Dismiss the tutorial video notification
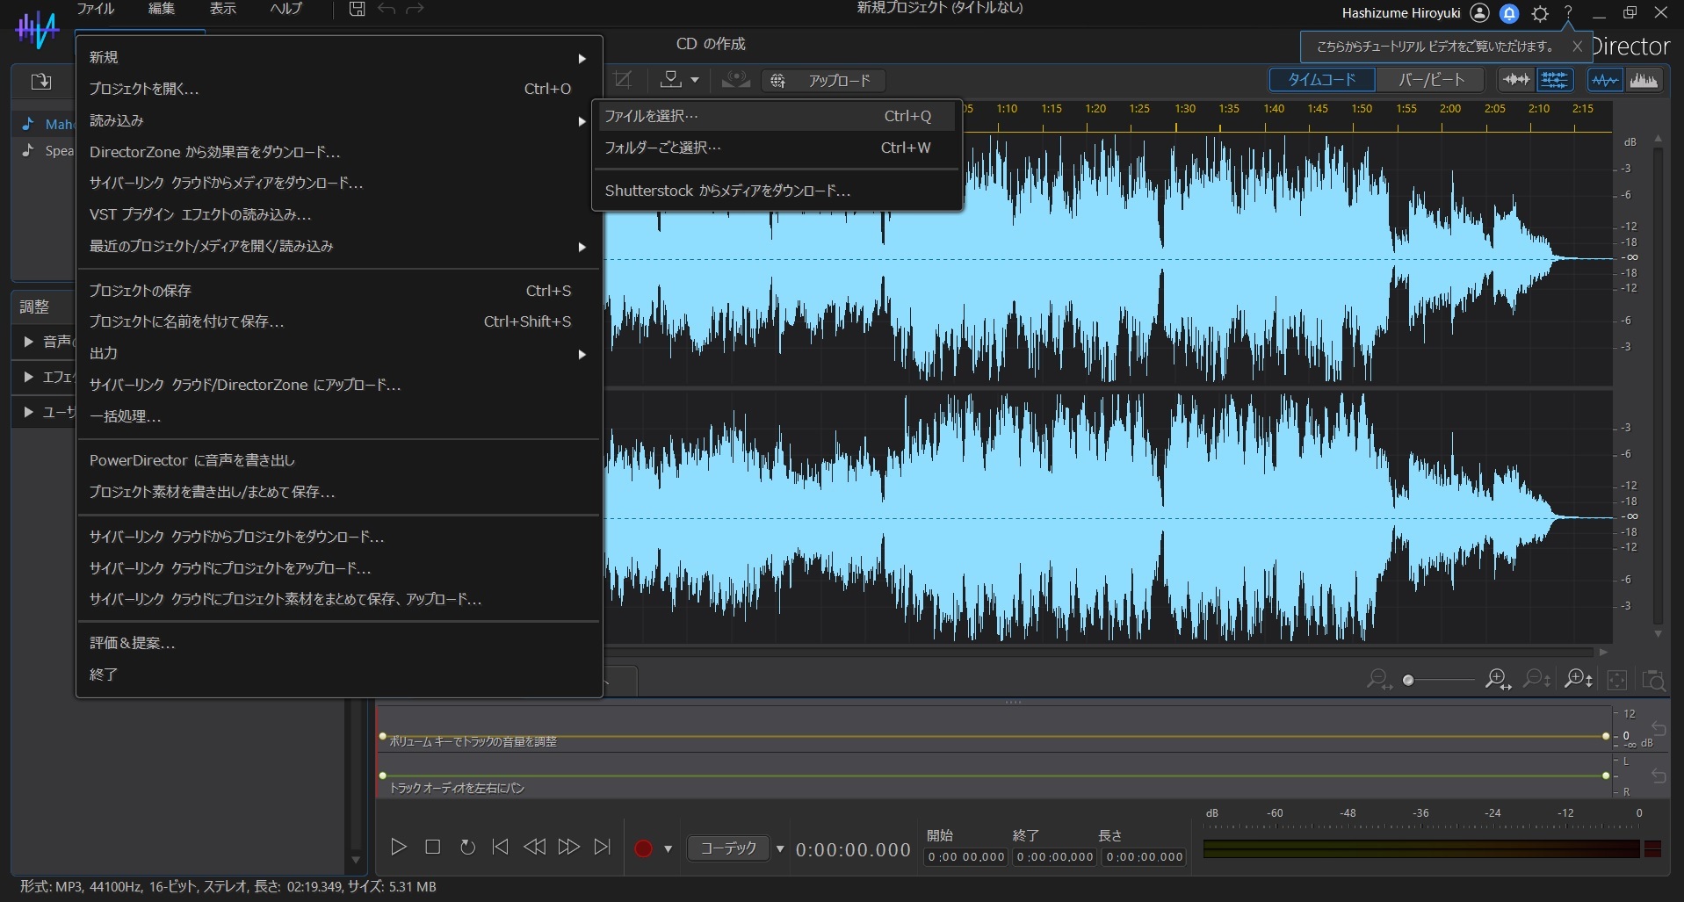This screenshot has width=1684, height=902. point(1579,47)
